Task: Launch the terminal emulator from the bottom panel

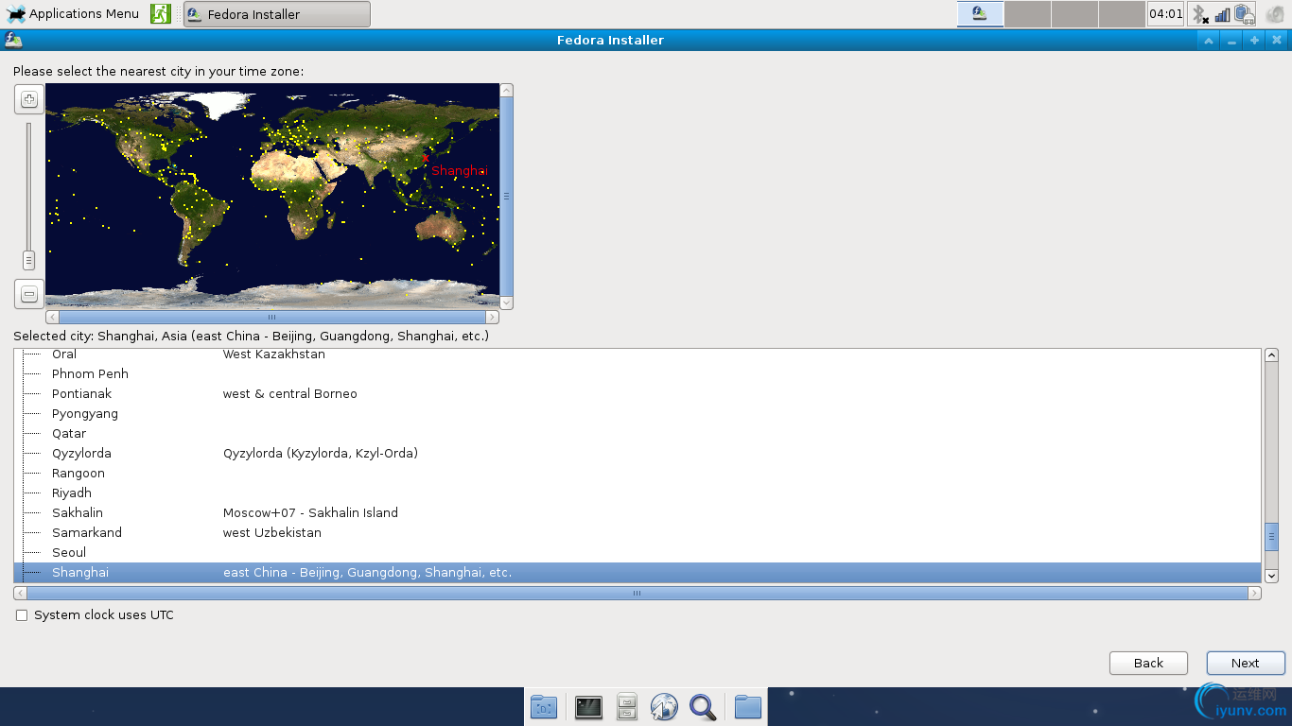Action: tap(588, 707)
